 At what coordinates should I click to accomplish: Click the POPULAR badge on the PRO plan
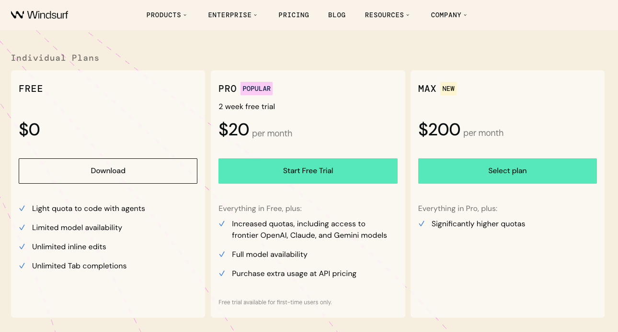[x=256, y=89]
